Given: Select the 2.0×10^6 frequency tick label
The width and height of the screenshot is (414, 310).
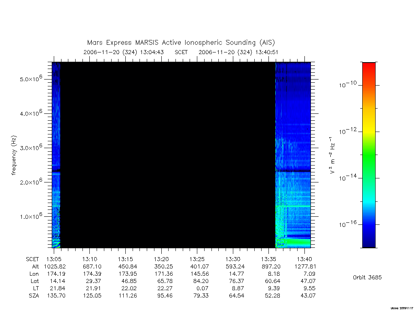Looking at the screenshot, I should click(31, 182).
